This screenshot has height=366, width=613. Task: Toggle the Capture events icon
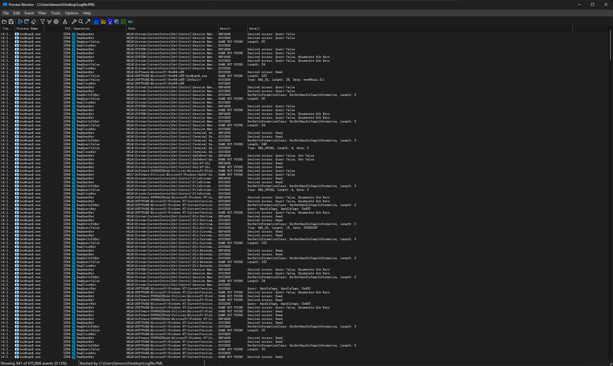[20, 22]
